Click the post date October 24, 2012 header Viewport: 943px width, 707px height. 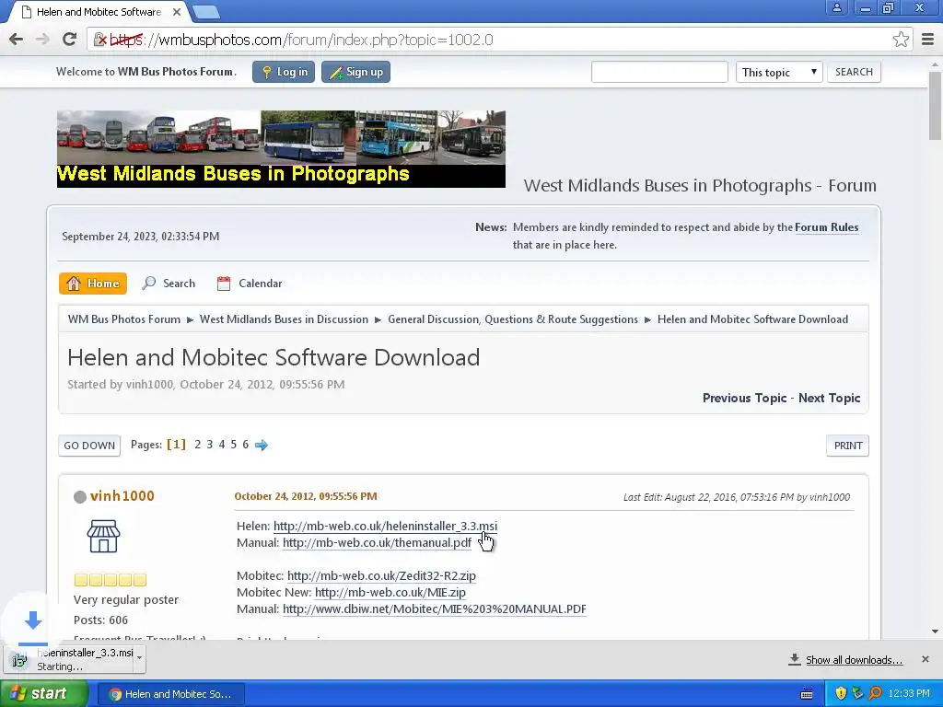(306, 496)
